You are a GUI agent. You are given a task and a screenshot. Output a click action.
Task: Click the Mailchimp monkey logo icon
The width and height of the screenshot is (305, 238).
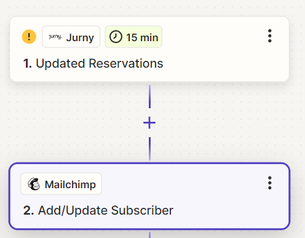(34, 184)
